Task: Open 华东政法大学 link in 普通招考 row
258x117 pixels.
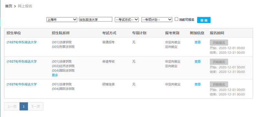Action: coord(22,42)
